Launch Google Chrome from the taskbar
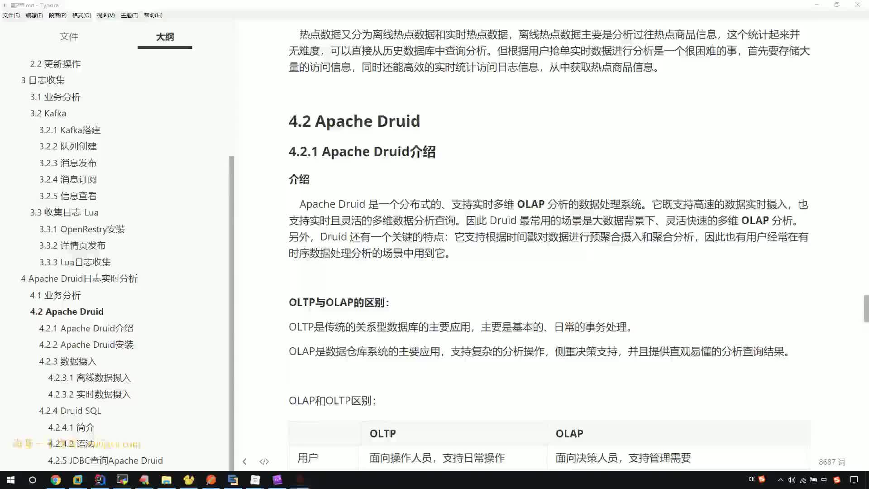869x489 pixels. 55,480
